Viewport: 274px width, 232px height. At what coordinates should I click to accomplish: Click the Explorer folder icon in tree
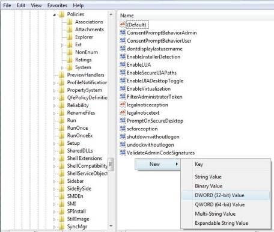click(x=69, y=37)
